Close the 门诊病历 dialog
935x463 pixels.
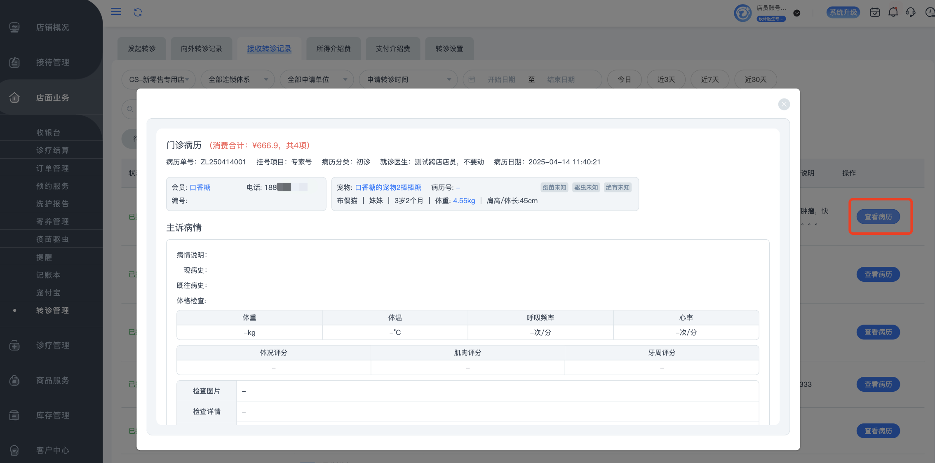[784, 104]
